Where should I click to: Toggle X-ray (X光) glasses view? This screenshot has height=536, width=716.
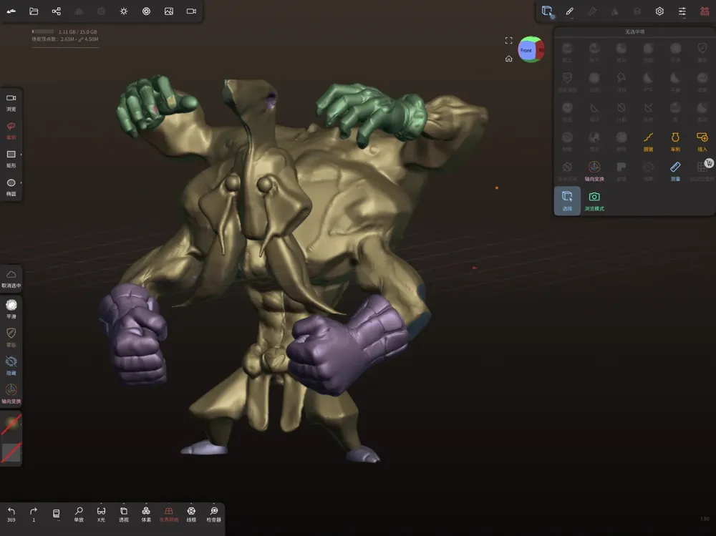coord(101,514)
